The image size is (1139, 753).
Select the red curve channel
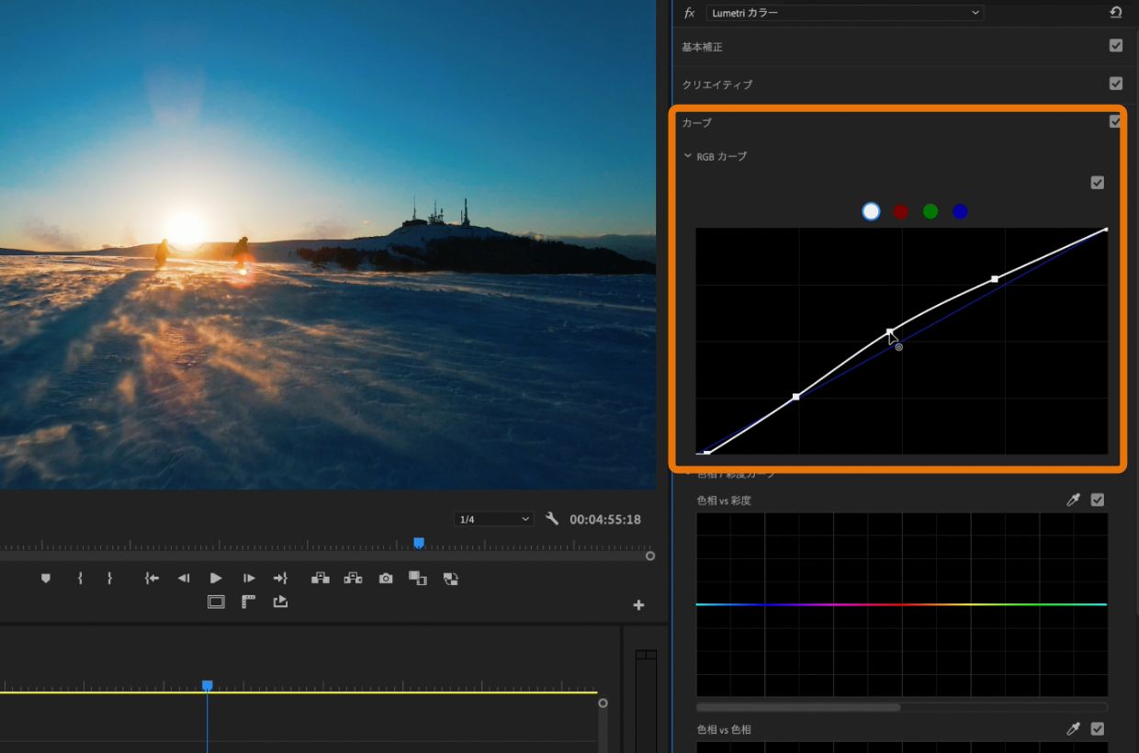[x=900, y=211]
